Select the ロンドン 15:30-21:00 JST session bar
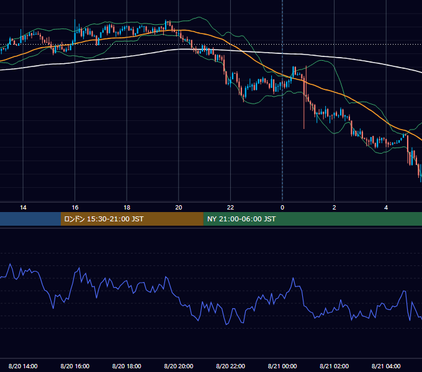Viewport: 422px width, 372px height. (x=132, y=219)
